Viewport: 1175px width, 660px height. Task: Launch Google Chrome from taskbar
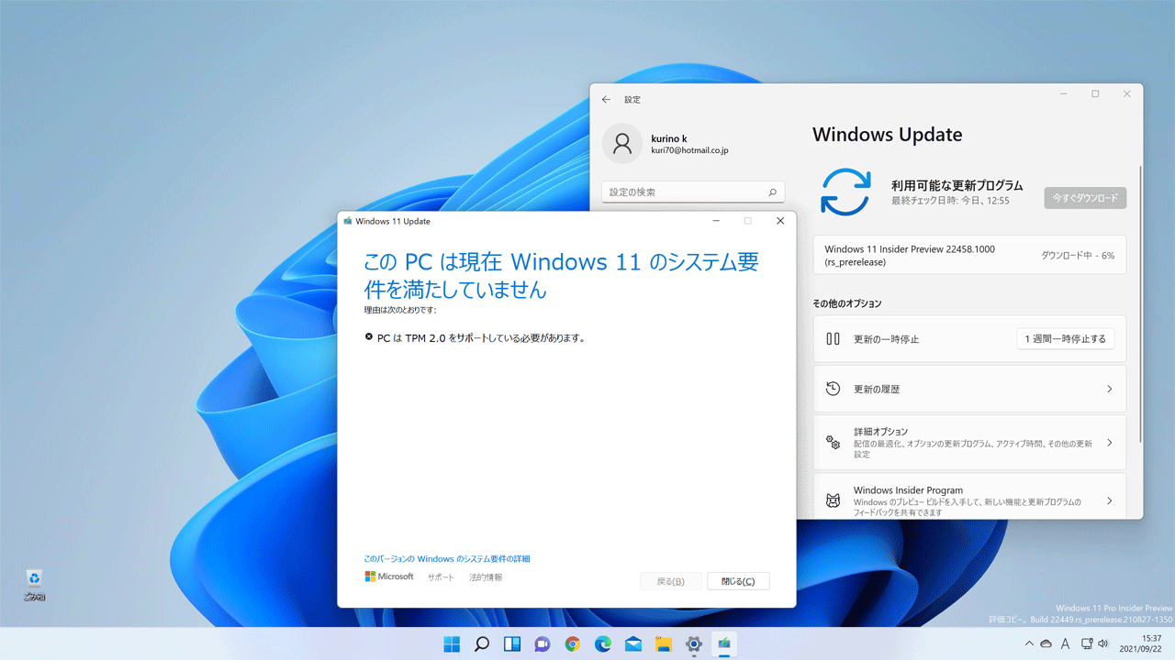(573, 644)
